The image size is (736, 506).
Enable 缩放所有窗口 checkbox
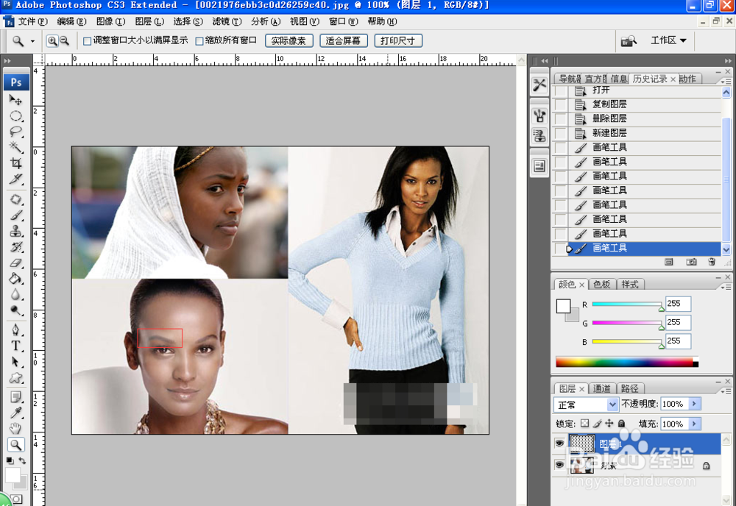(199, 41)
